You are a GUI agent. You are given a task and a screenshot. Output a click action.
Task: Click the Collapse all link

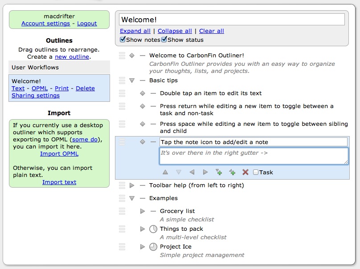tap(175, 31)
